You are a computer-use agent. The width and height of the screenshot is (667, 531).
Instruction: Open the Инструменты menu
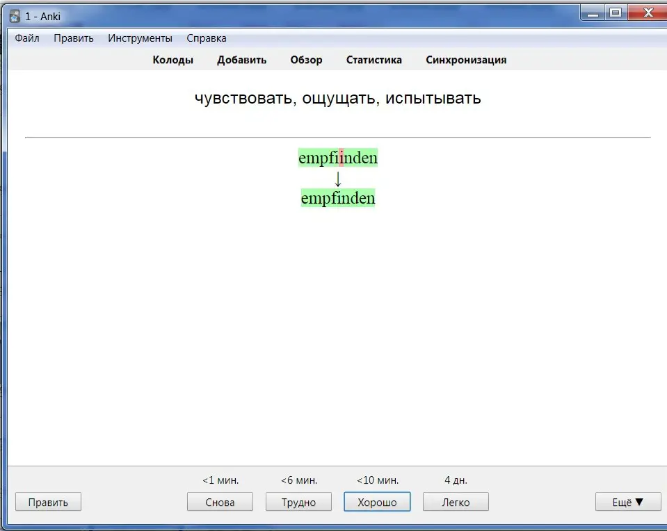140,38
